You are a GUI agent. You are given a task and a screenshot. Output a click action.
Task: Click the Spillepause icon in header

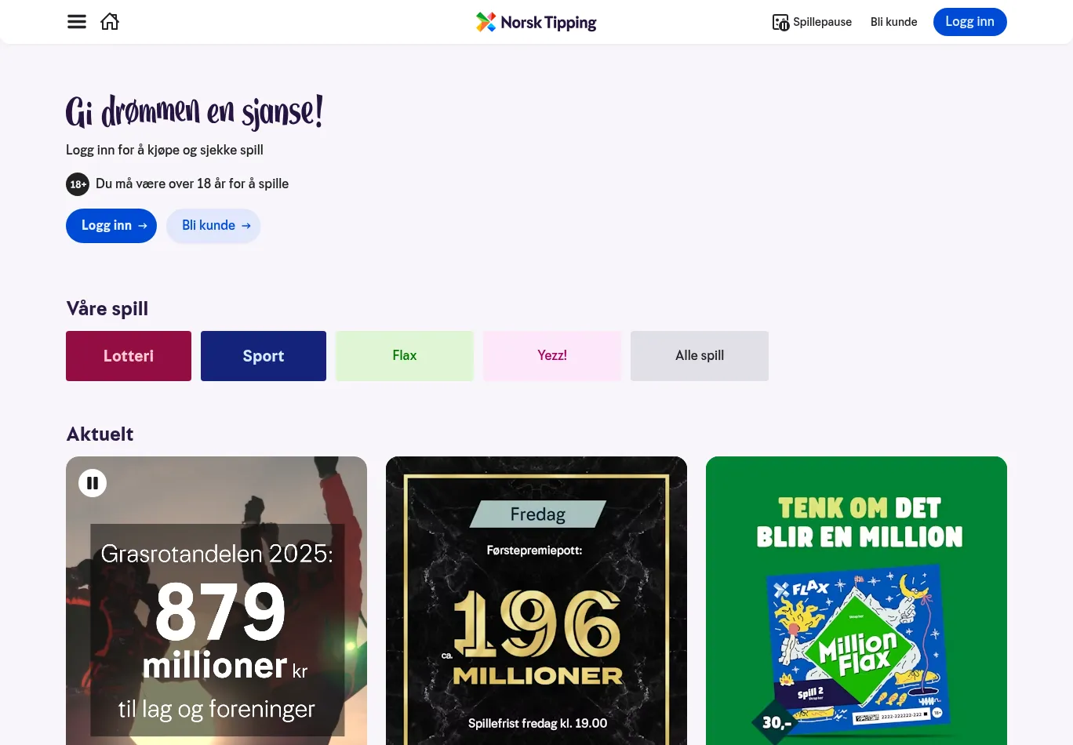pyautogui.click(x=780, y=22)
